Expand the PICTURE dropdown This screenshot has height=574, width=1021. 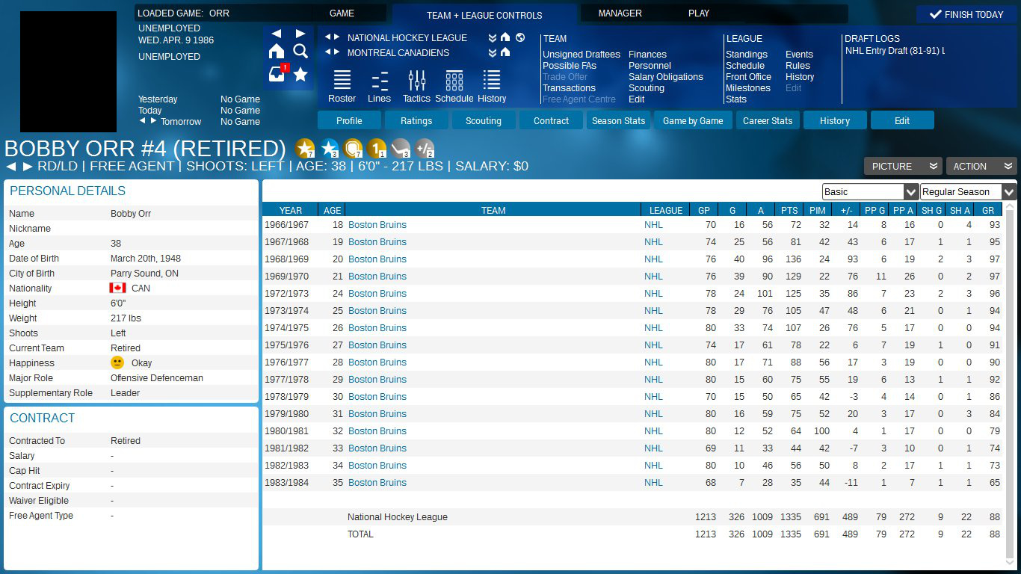pos(903,166)
